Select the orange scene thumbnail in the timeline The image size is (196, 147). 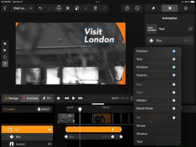click(x=102, y=118)
